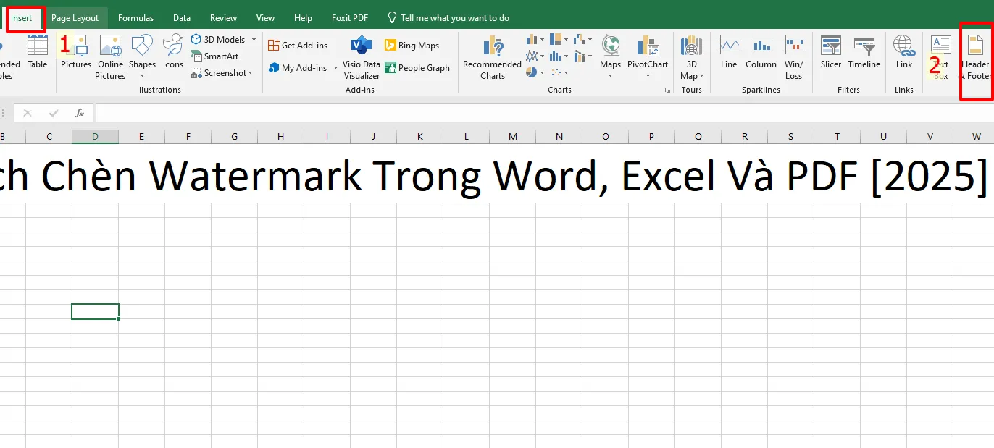Insert a Column sparkline
Viewport: 994px width, 448px height.
(x=761, y=51)
